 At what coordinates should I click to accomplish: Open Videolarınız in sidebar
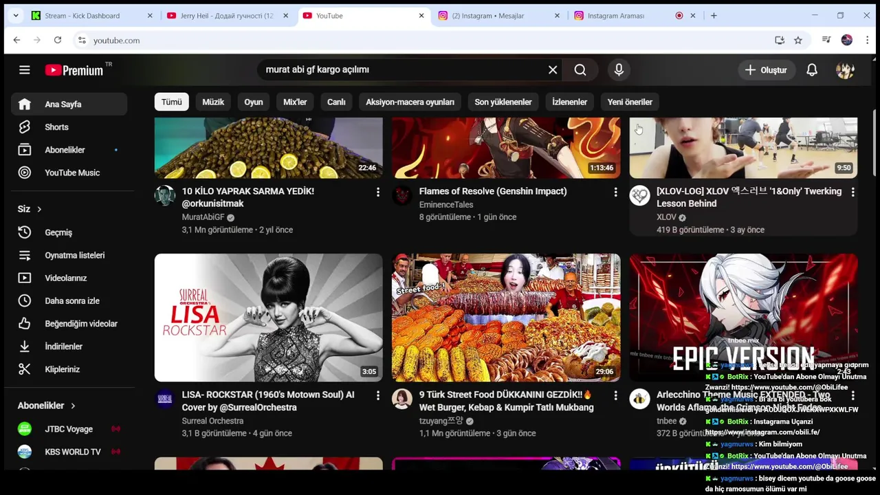pyautogui.click(x=69, y=277)
